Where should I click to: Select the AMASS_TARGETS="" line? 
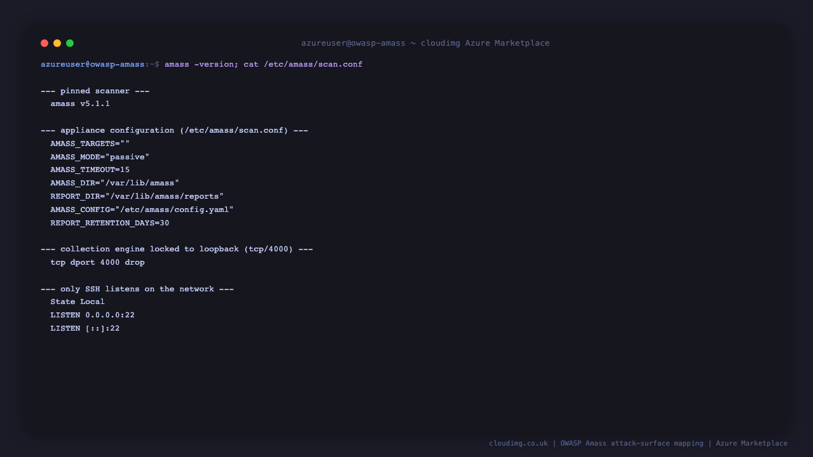[x=90, y=144]
